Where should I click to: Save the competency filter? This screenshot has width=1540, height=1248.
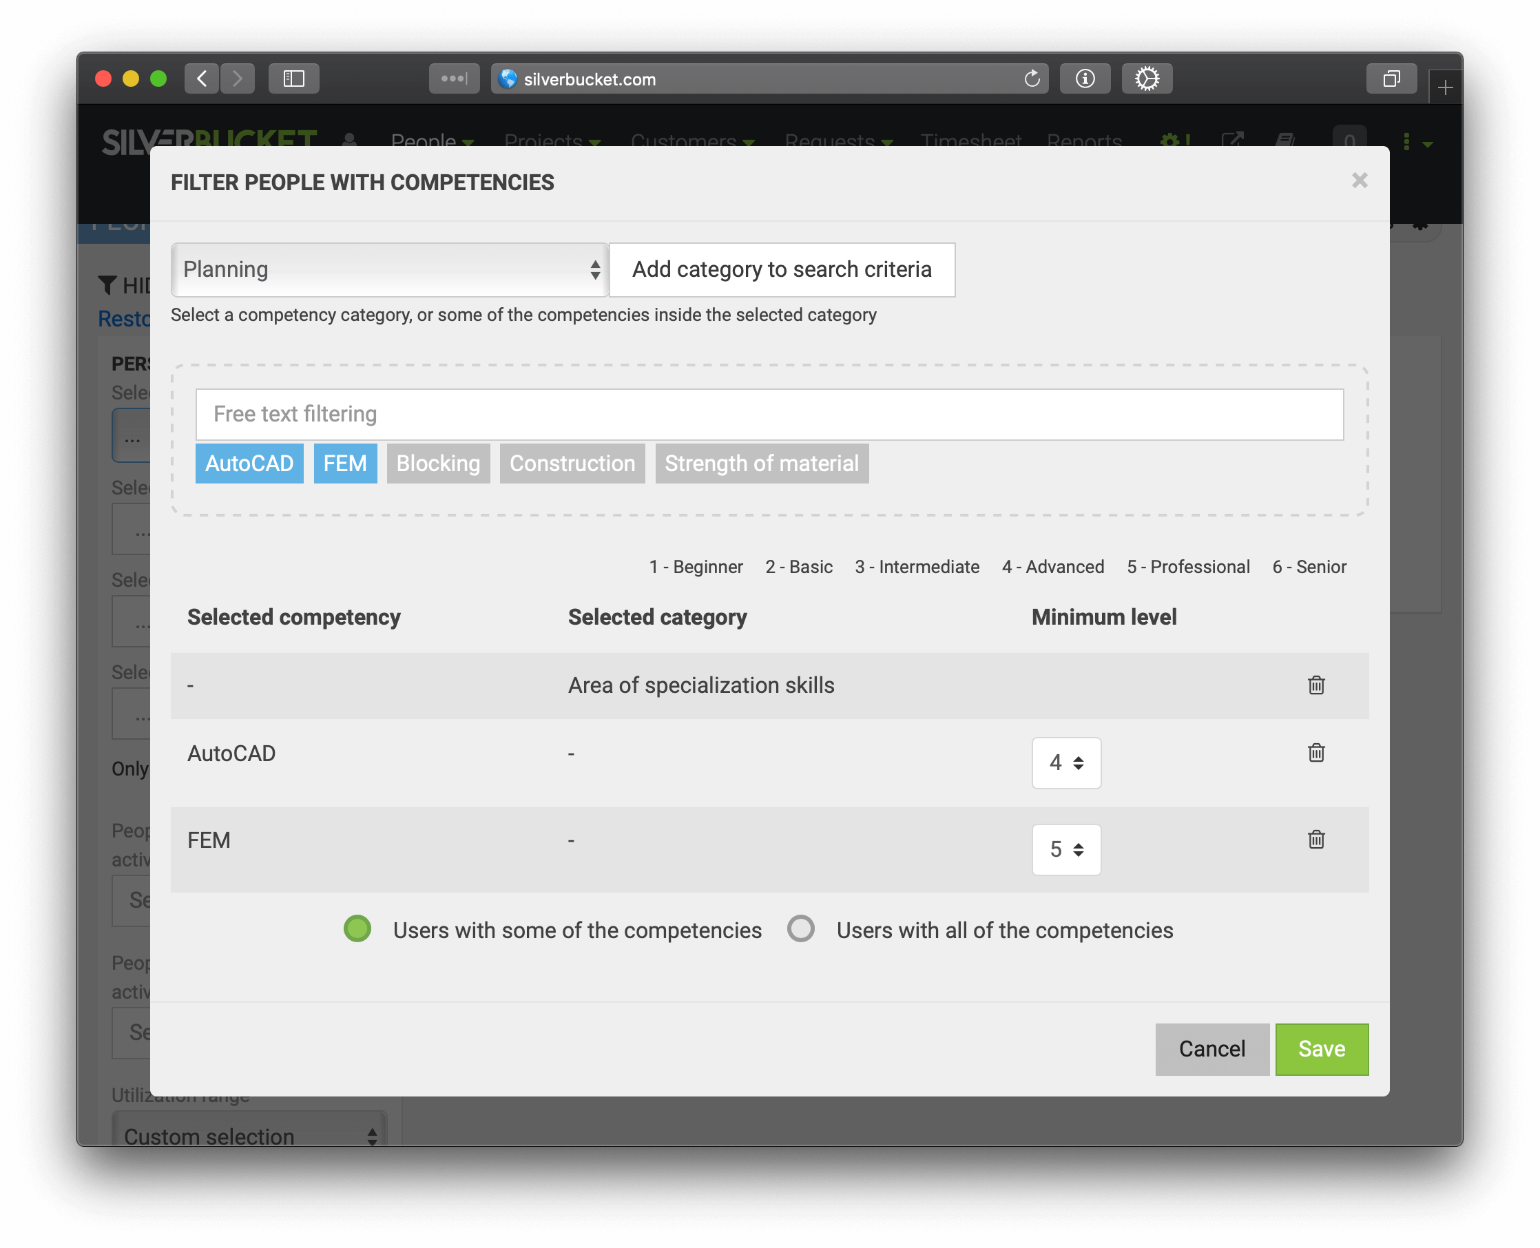pyautogui.click(x=1321, y=1049)
